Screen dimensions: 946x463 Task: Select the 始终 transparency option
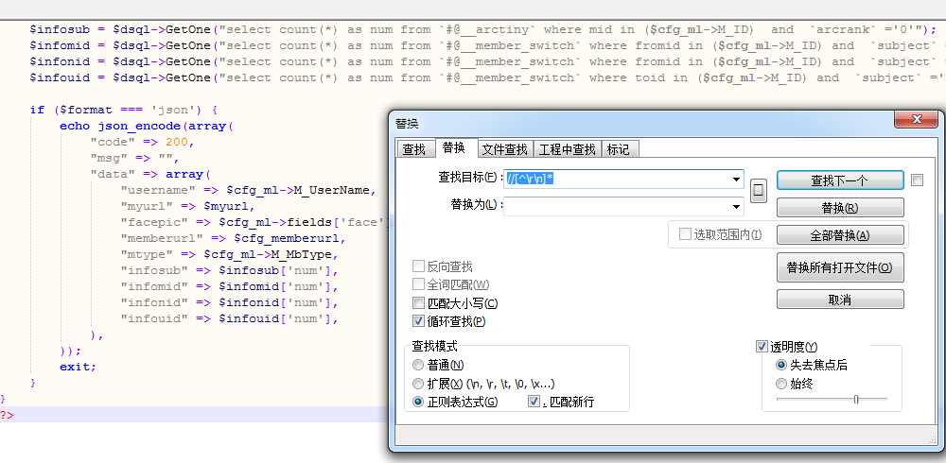(x=781, y=384)
